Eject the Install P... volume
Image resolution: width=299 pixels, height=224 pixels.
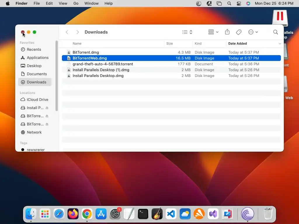pyautogui.click(x=47, y=108)
